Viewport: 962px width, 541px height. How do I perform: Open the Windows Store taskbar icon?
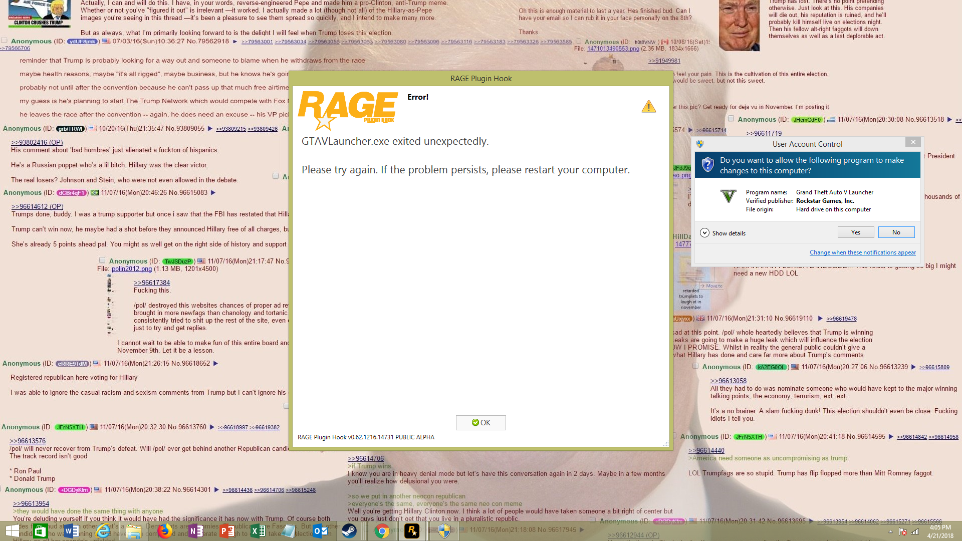[40, 530]
